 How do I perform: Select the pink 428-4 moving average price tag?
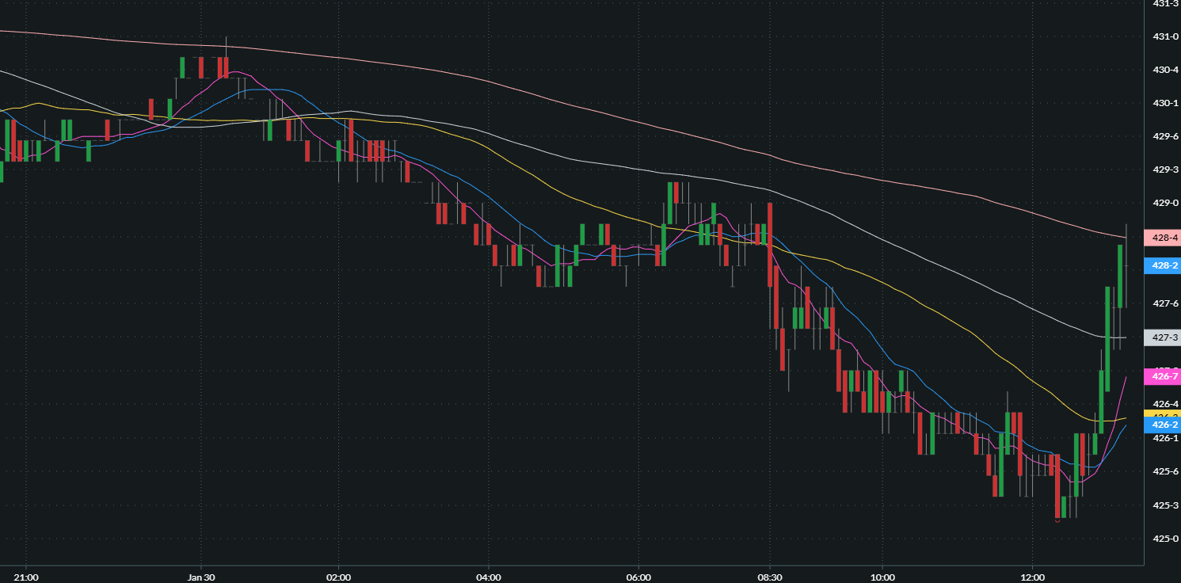pyautogui.click(x=1163, y=238)
